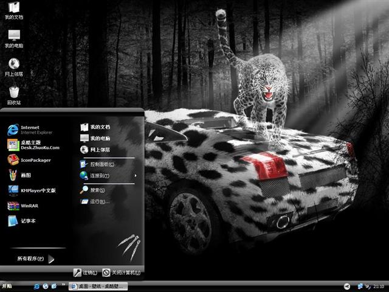This screenshot has height=292, width=389.
Task: Open 搜索(S) search
Action: [x=92, y=190]
